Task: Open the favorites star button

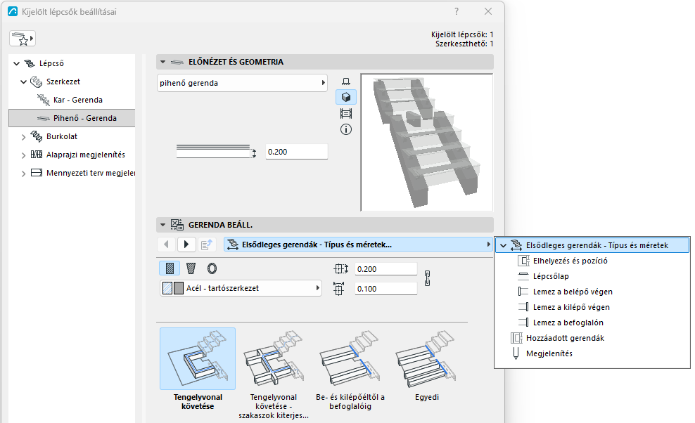Action: pyautogui.click(x=23, y=39)
